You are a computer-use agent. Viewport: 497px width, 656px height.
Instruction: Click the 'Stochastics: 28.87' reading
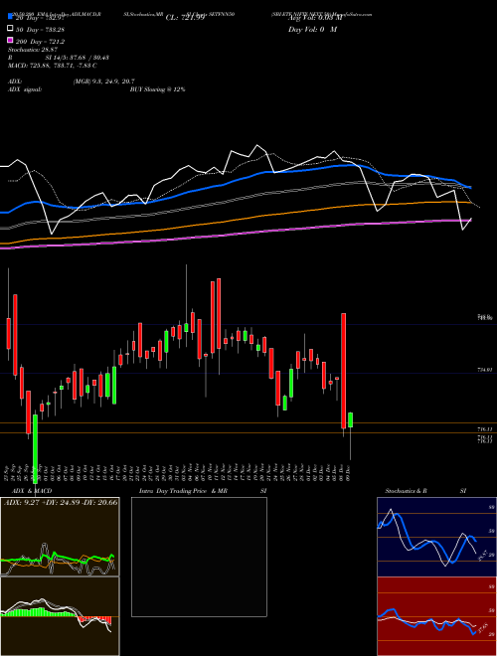(x=33, y=50)
